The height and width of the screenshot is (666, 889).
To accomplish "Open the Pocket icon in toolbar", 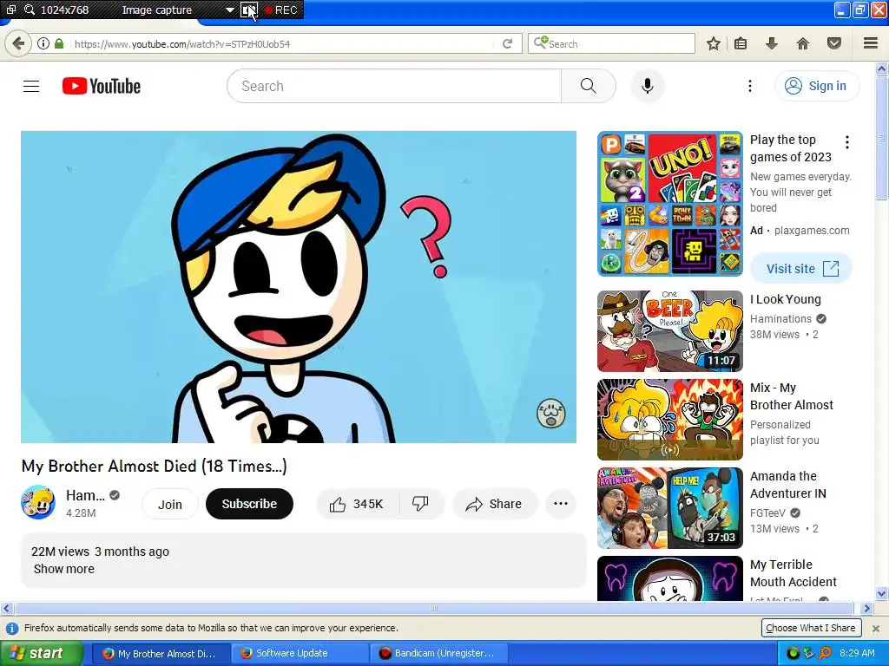I will [834, 43].
